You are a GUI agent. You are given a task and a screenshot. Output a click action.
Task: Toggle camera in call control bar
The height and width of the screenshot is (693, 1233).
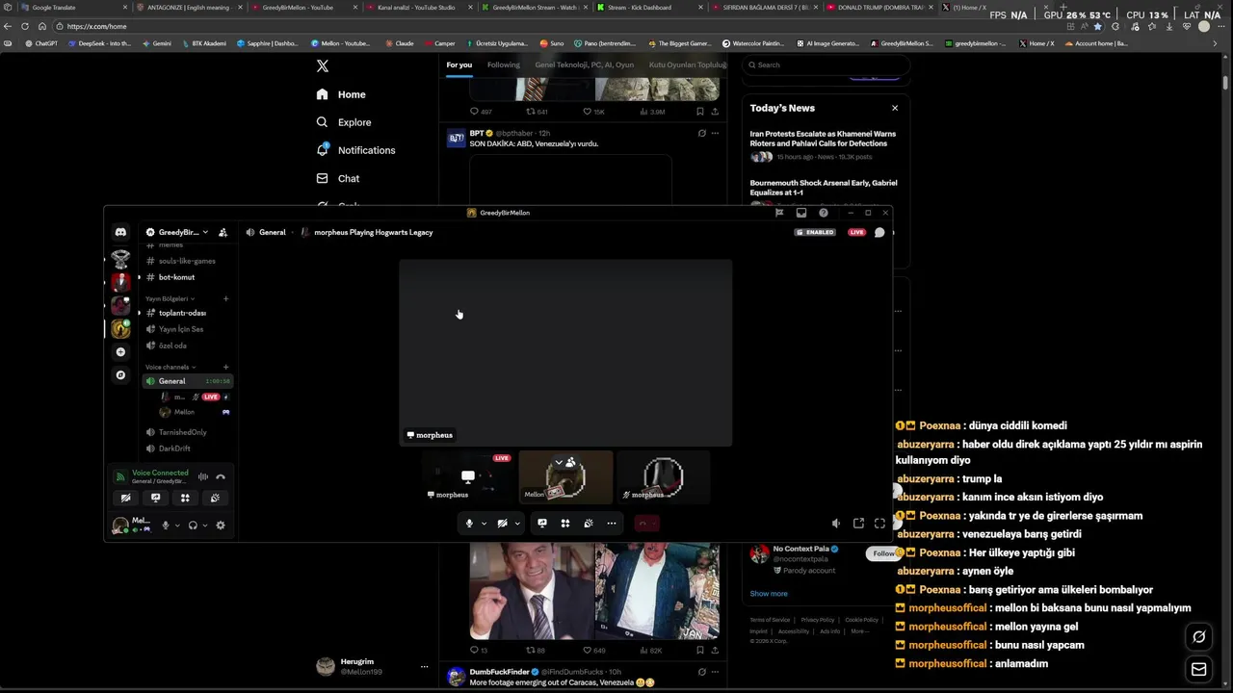tap(502, 524)
